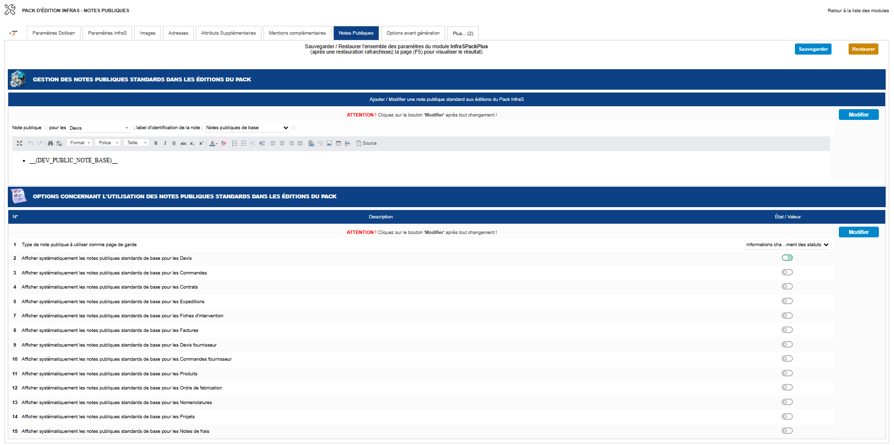Insert a hyperlink
Viewport: 894px width, 445px height.
click(311, 143)
